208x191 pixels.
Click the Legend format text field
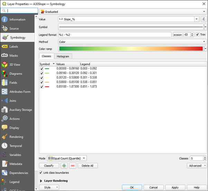(x=115, y=34)
